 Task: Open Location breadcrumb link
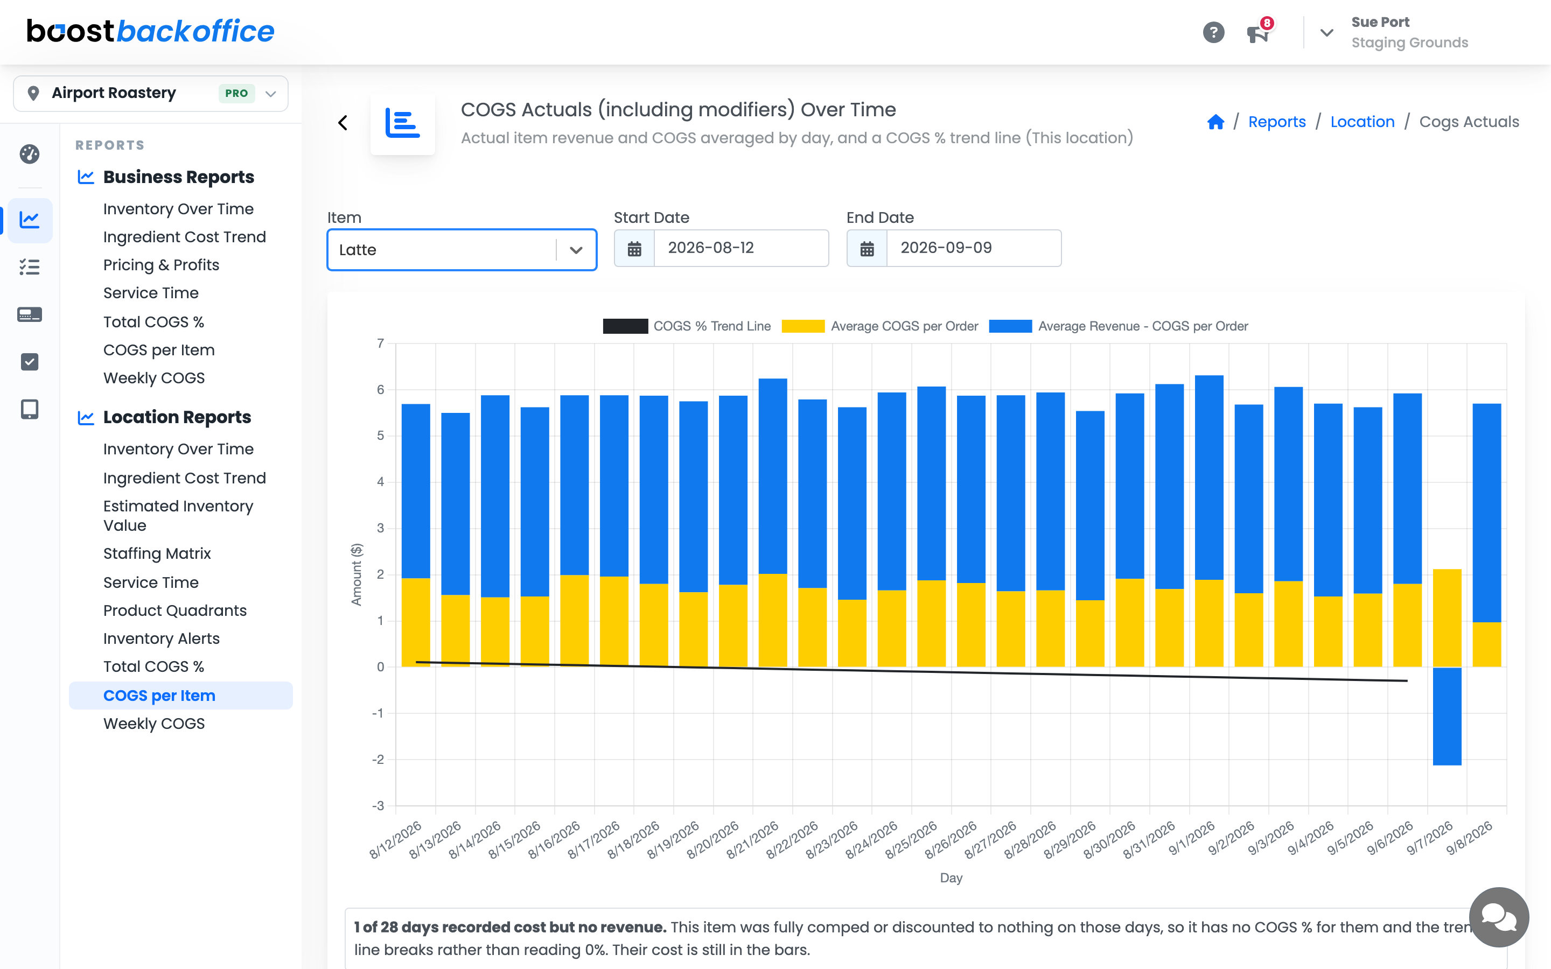coord(1363,122)
